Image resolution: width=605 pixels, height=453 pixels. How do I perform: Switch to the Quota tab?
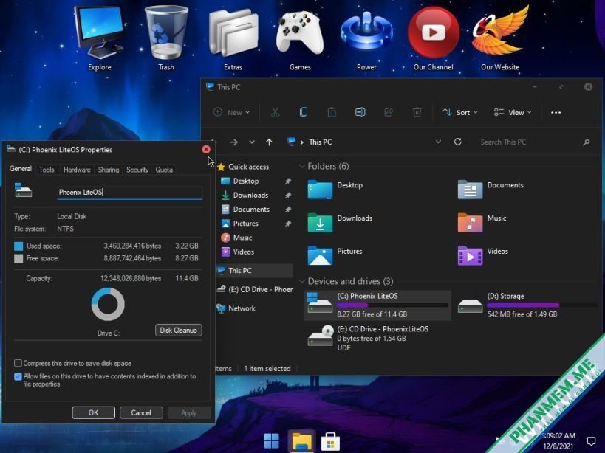coord(164,170)
